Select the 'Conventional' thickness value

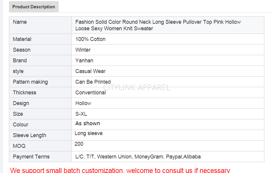click(91, 93)
